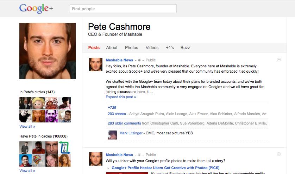Open the +1's tab
Viewport: 295px width, 174px height.
170,48
